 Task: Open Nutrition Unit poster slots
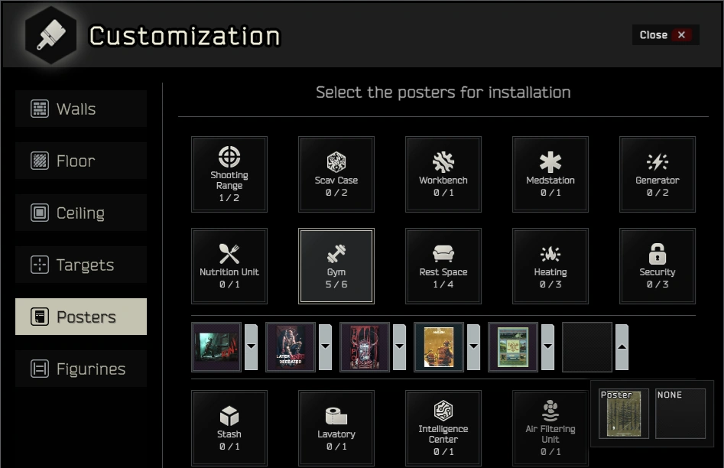point(229,266)
